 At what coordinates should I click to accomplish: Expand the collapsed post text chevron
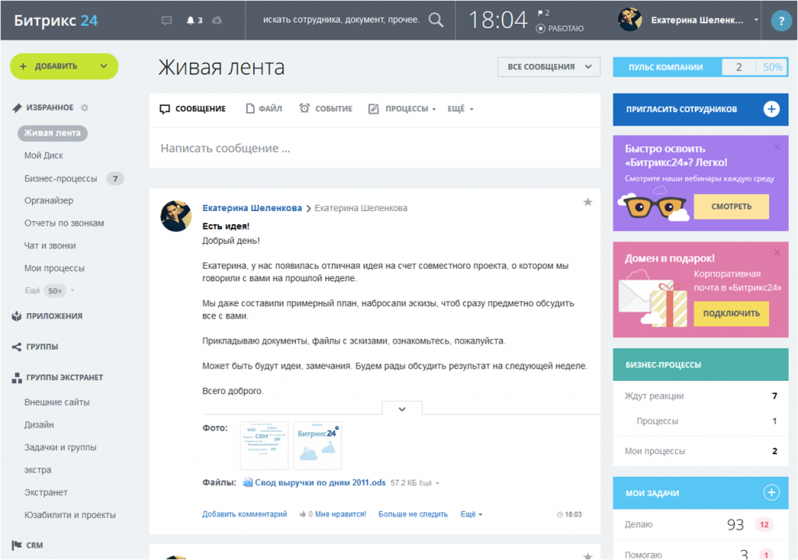coord(402,408)
